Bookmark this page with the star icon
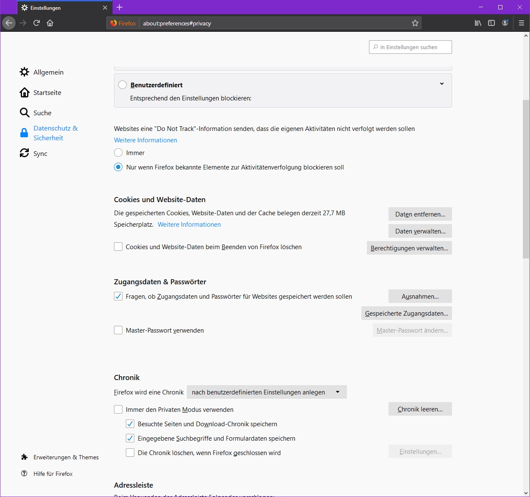The width and height of the screenshot is (530, 497). [415, 23]
